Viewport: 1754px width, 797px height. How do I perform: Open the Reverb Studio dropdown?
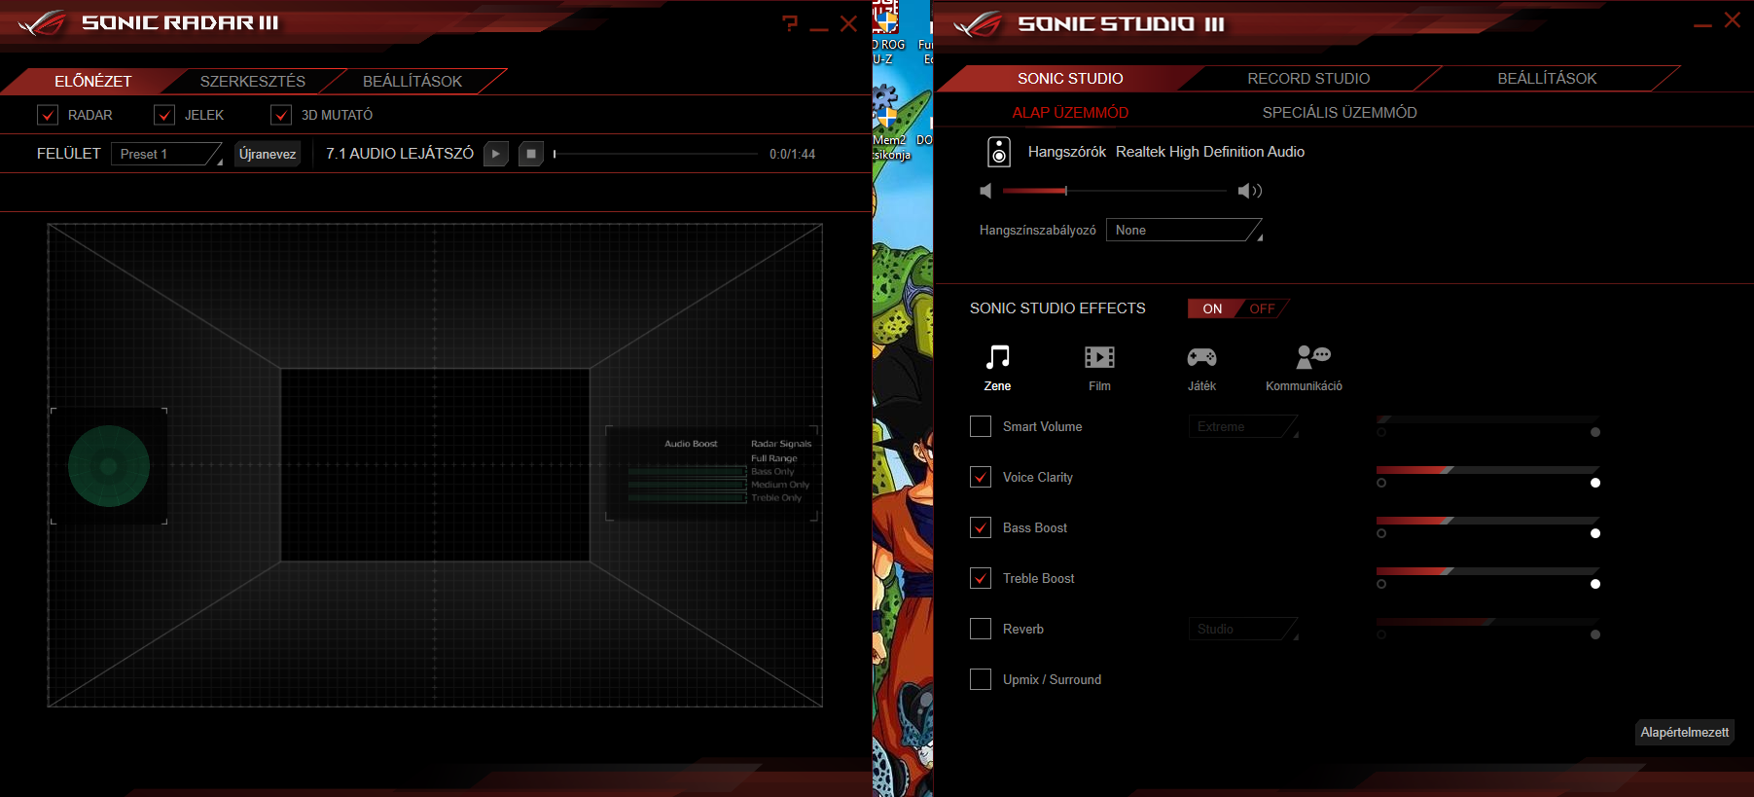point(1243,629)
